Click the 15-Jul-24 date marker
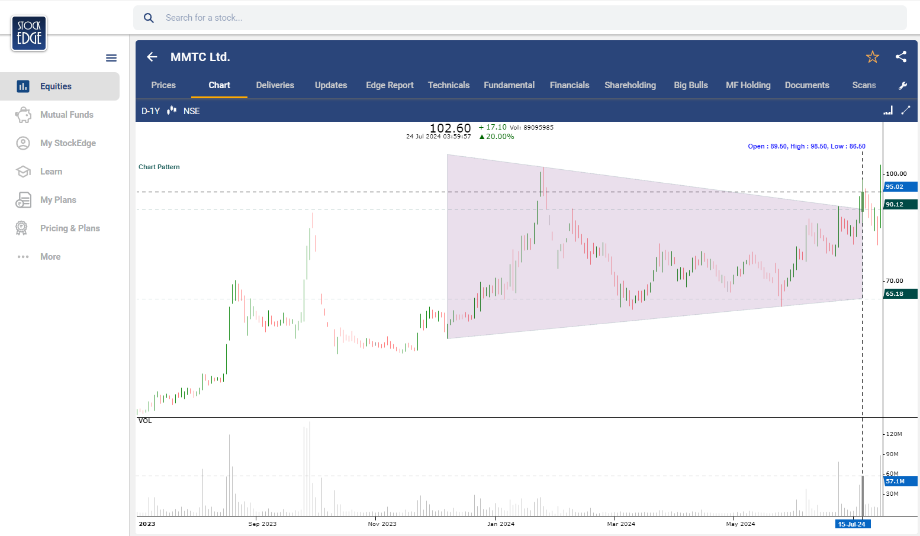Screen dimensions: 920x536 point(852,524)
